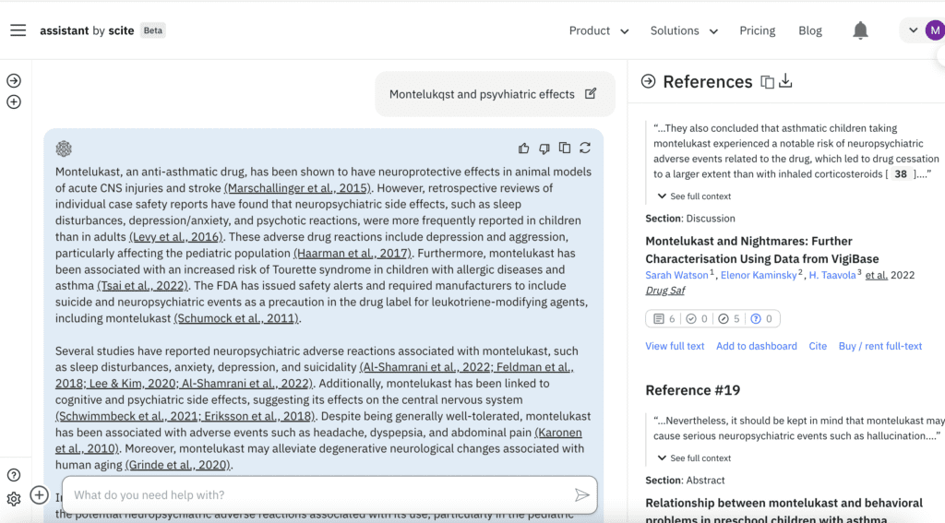Download the references list

[785, 81]
